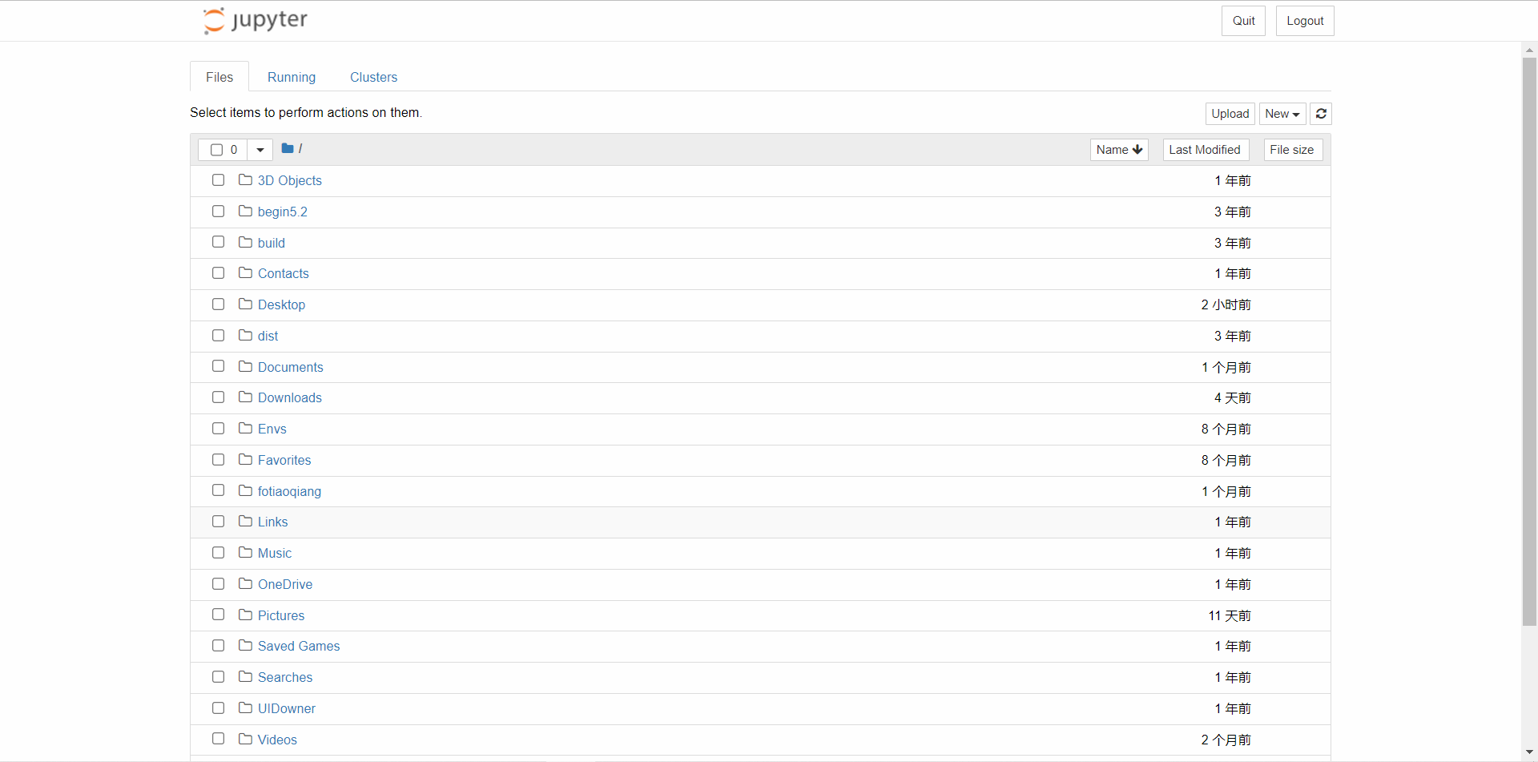This screenshot has width=1538, height=762.
Task: Select the Documents folder checkbox
Action: click(x=218, y=366)
